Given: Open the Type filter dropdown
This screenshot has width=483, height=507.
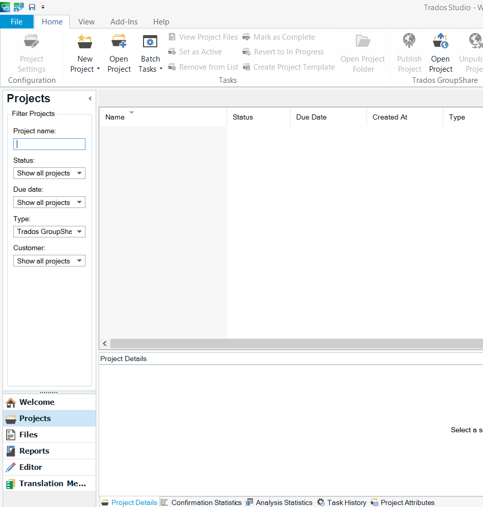Looking at the screenshot, I should click(x=49, y=231).
